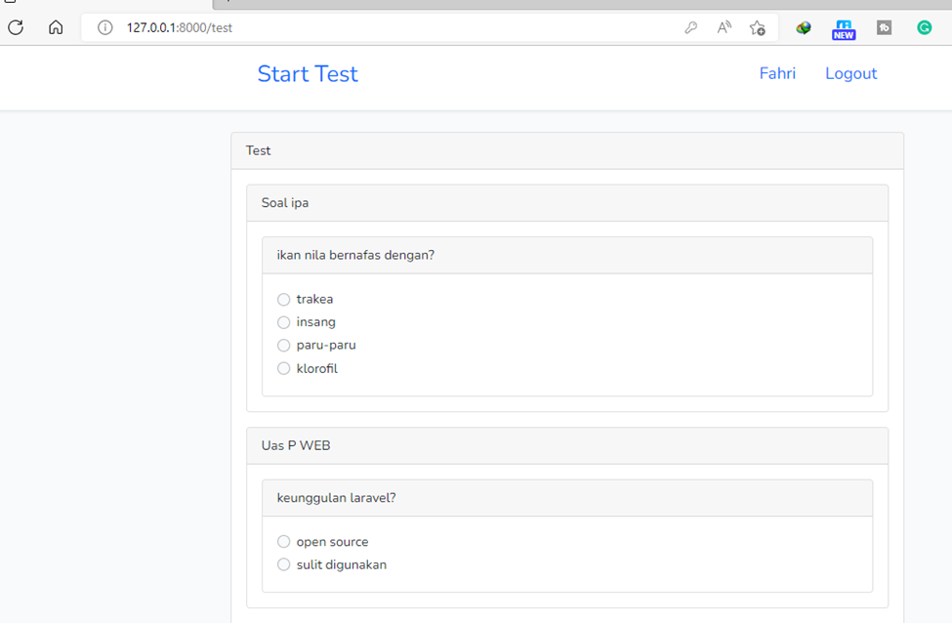Choose open source as the Laravel answer
Viewport: 952px width, 623px height.
[283, 541]
